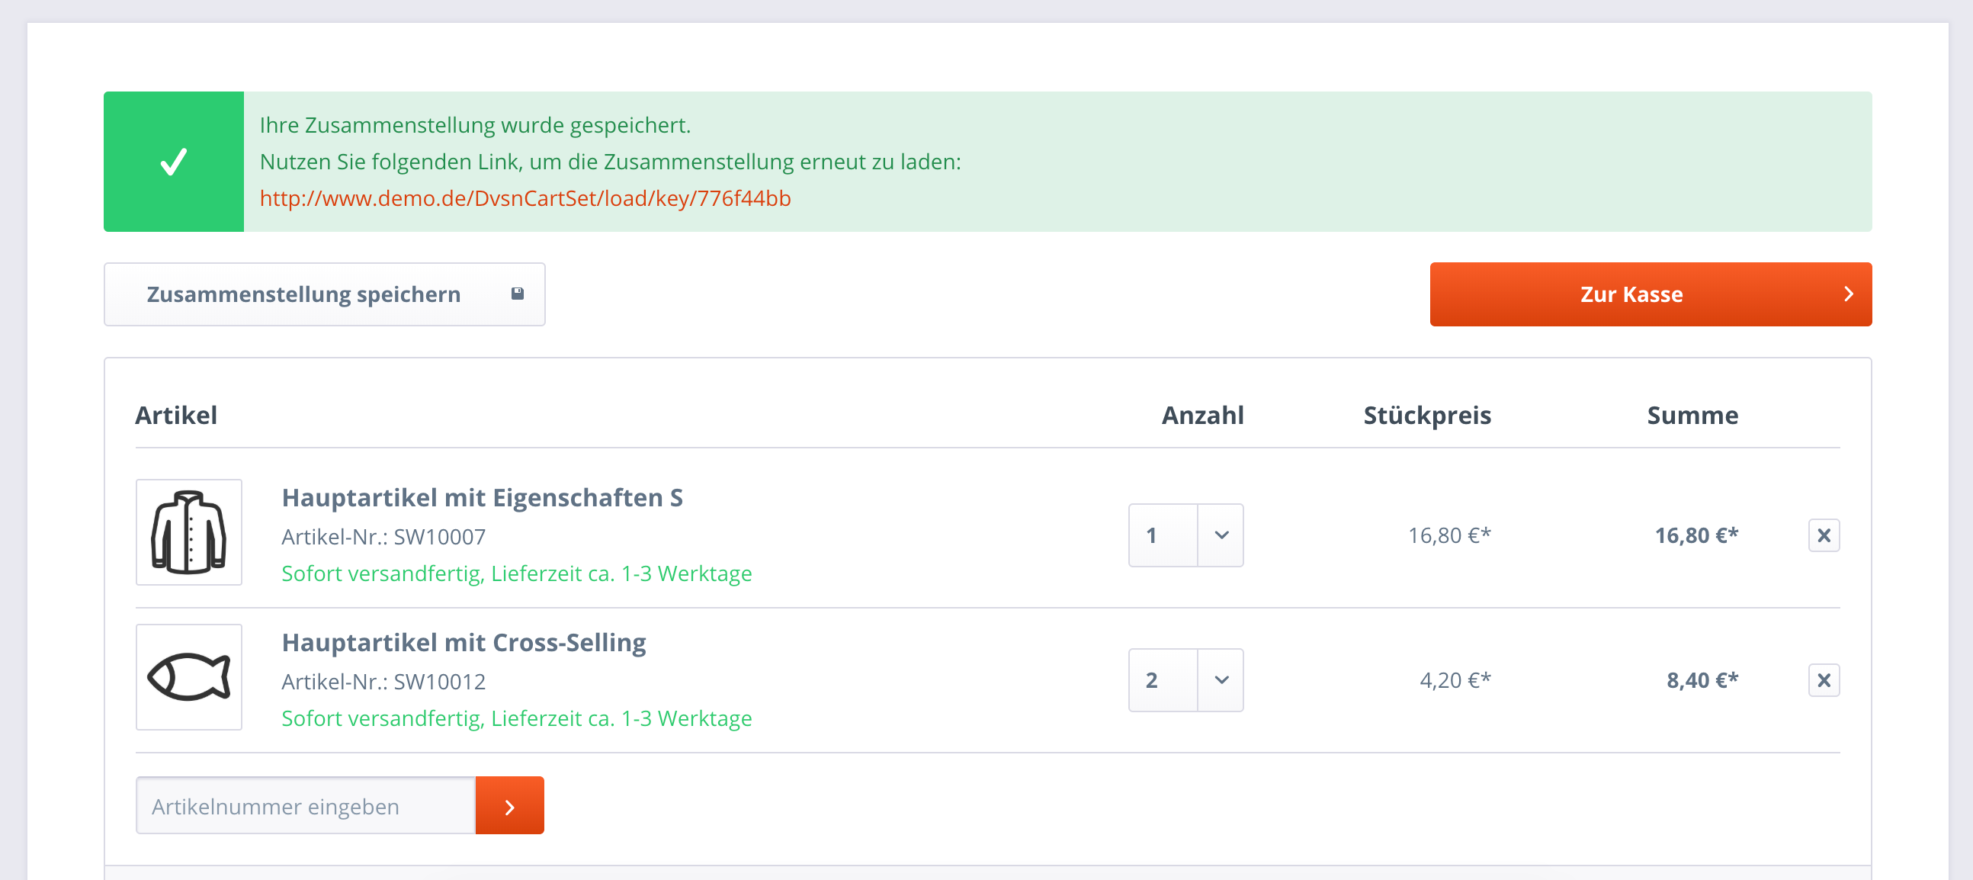1973x880 pixels.
Task: Click the green checkmark success icon
Action: [x=173, y=162]
